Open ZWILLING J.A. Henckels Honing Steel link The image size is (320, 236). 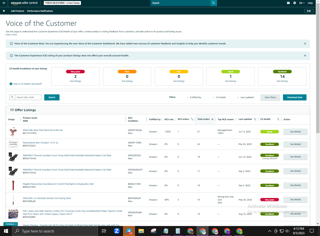pos(47,198)
